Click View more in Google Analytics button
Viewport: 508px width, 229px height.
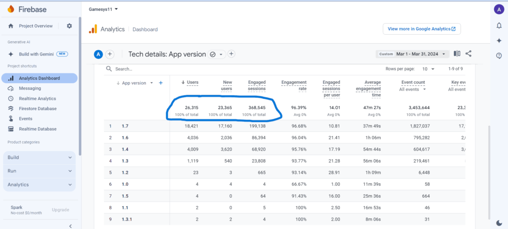(x=421, y=29)
